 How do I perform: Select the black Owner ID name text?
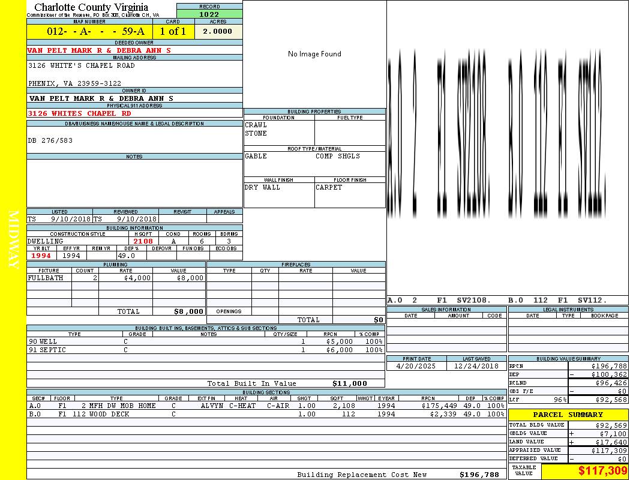point(101,98)
